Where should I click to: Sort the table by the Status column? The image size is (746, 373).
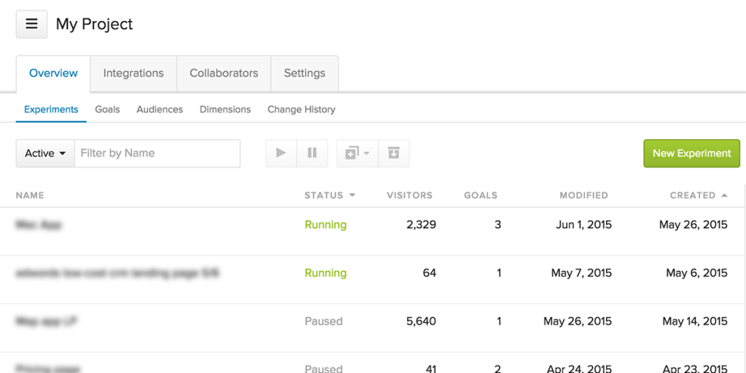(x=329, y=195)
